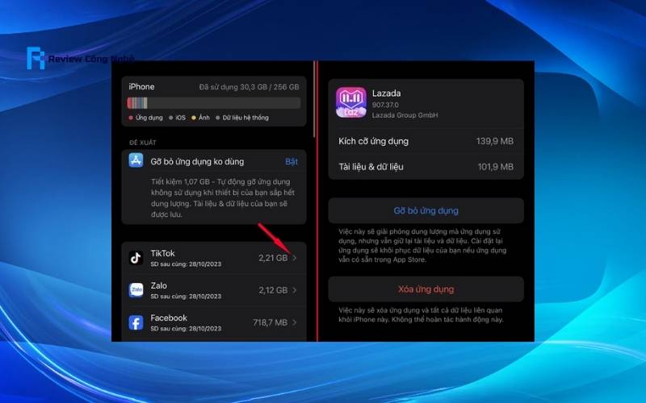646x403 pixels.
Task: Click the ĐỀ XUẤT section header
Action: click(x=143, y=143)
